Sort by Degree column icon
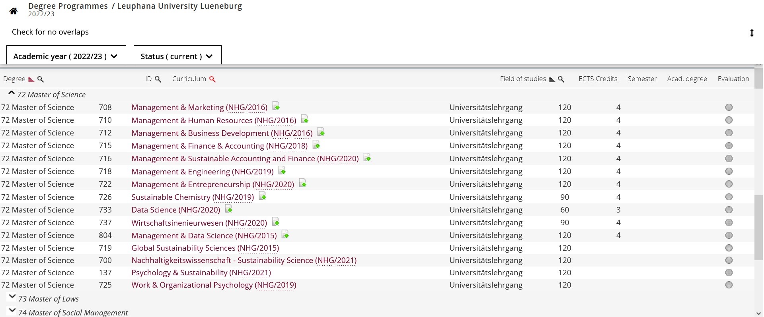This screenshot has height=317, width=764. coord(31,79)
